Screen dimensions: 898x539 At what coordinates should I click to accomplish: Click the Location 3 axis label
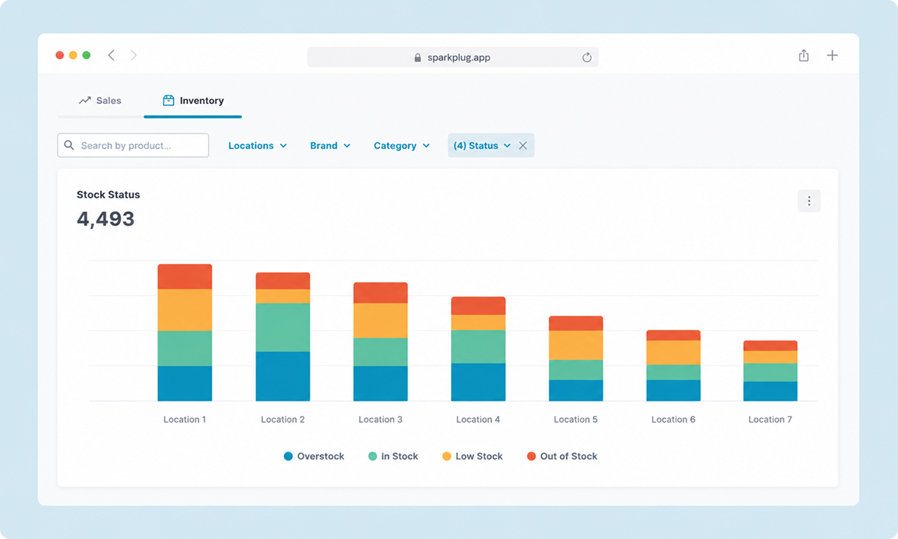click(381, 419)
